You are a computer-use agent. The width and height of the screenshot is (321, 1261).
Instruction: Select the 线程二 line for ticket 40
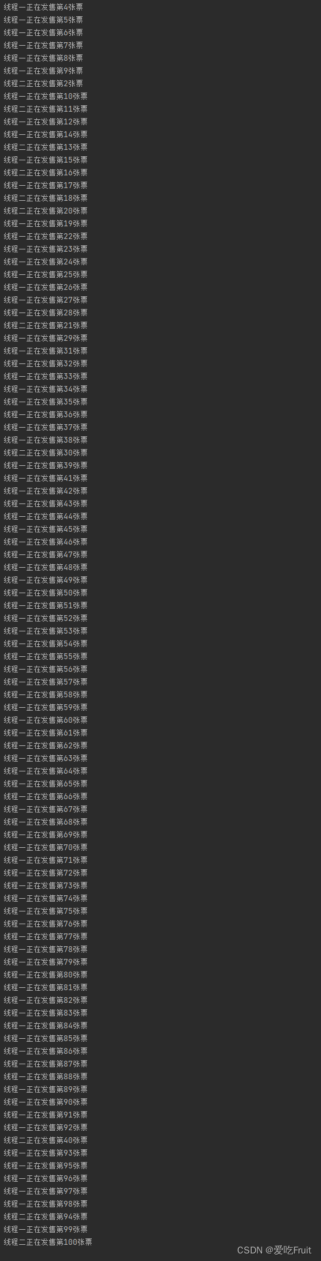point(46,1140)
